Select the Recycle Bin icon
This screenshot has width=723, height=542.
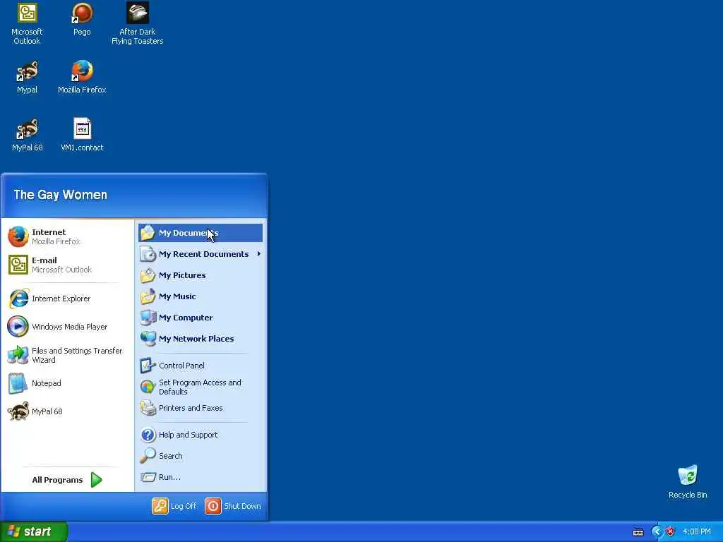[688, 482]
